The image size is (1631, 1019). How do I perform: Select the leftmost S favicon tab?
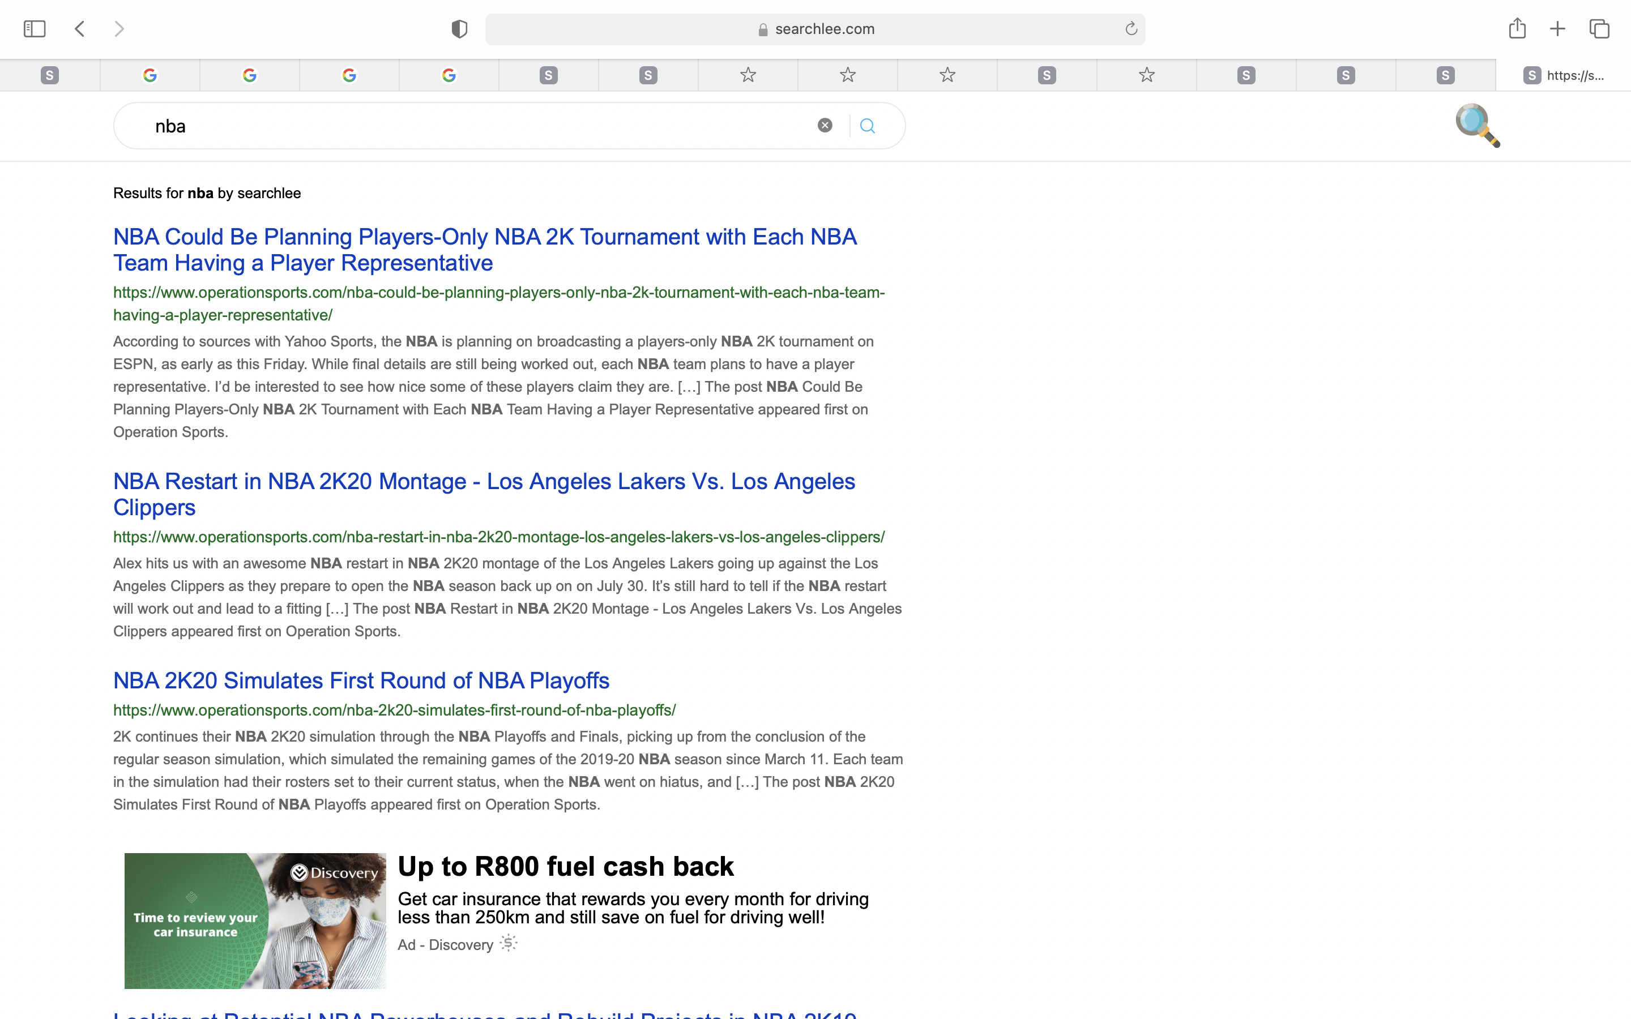click(x=50, y=75)
